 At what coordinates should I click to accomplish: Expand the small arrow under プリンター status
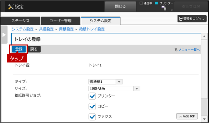click(172, 10)
